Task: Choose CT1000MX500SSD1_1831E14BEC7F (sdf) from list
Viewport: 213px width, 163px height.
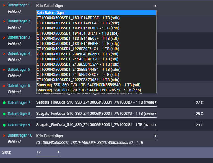Action: [x=96, y=39]
